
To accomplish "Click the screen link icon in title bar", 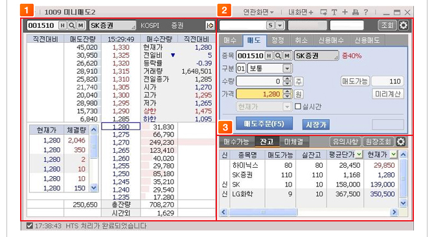I will click(x=323, y=12).
